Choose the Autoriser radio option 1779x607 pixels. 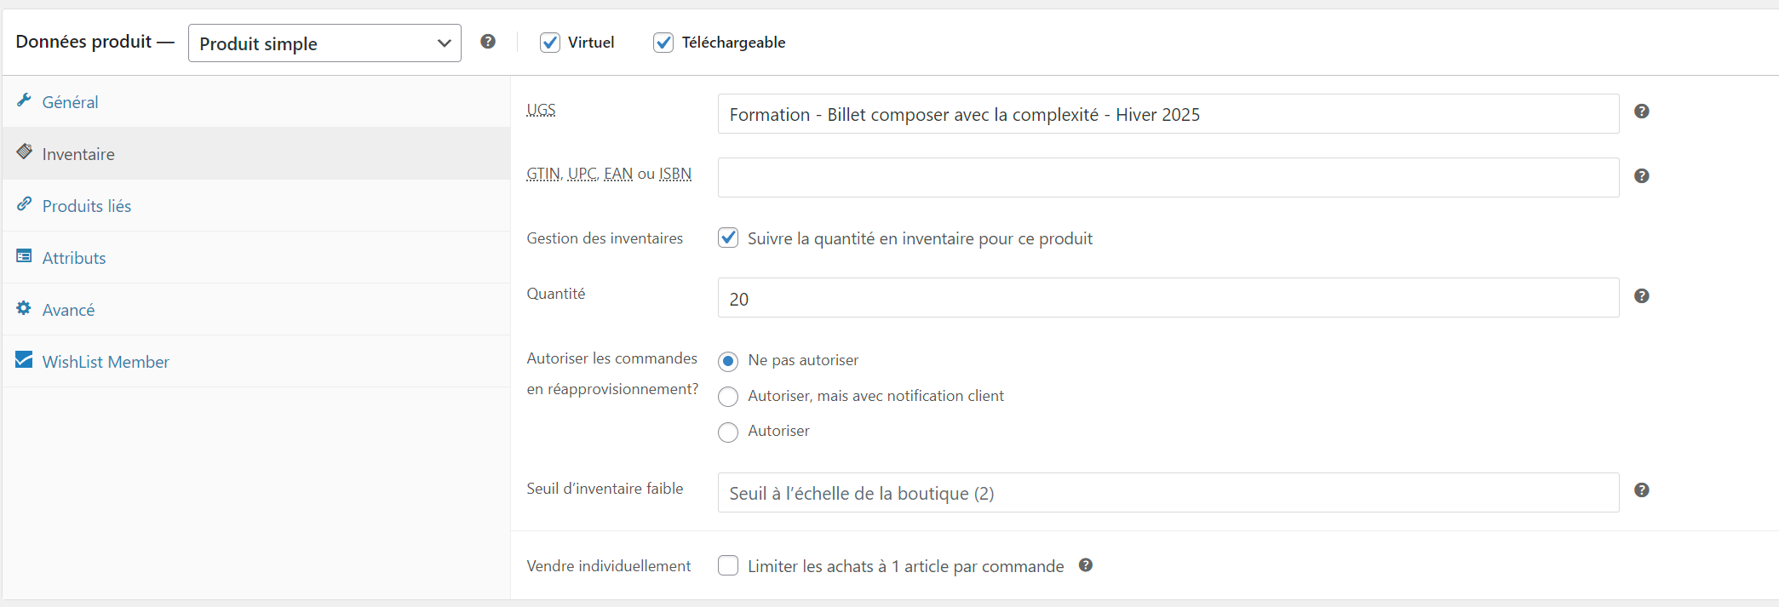click(728, 432)
